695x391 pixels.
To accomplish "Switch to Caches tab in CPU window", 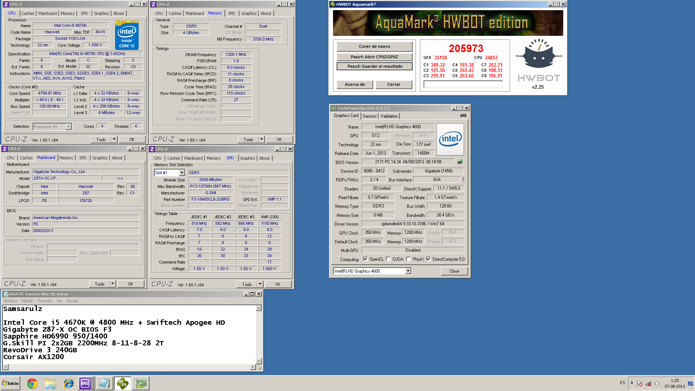I will [28, 13].
